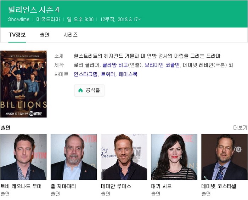Select the 시리즈 tab

click(71, 35)
